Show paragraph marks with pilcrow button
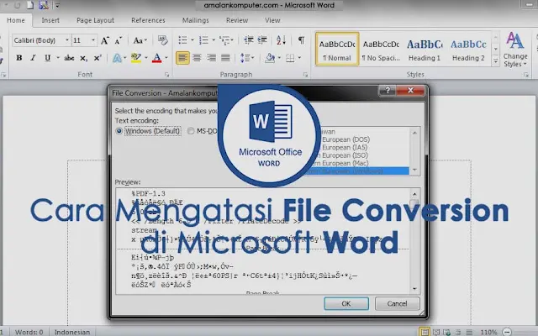This screenshot has width=538, height=336. 301,40
